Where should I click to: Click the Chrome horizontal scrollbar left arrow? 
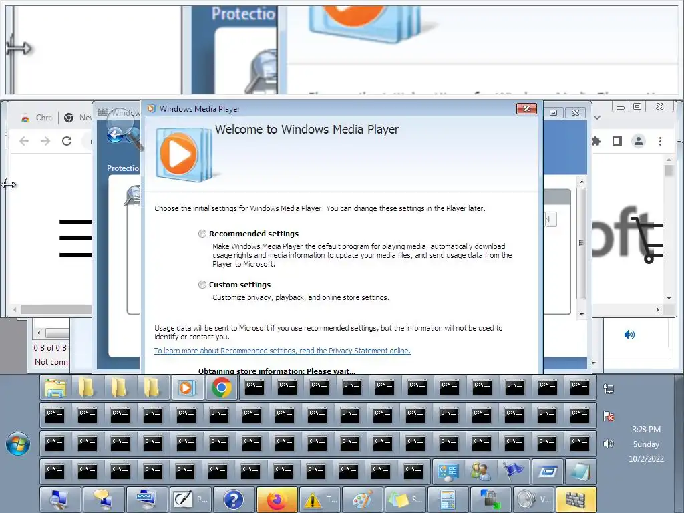[x=15, y=310]
